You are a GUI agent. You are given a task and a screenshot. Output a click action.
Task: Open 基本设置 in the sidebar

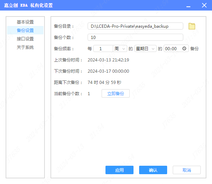click(x=25, y=22)
